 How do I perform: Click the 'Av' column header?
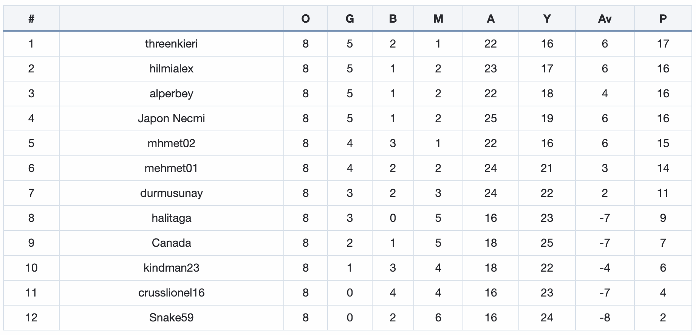click(605, 18)
